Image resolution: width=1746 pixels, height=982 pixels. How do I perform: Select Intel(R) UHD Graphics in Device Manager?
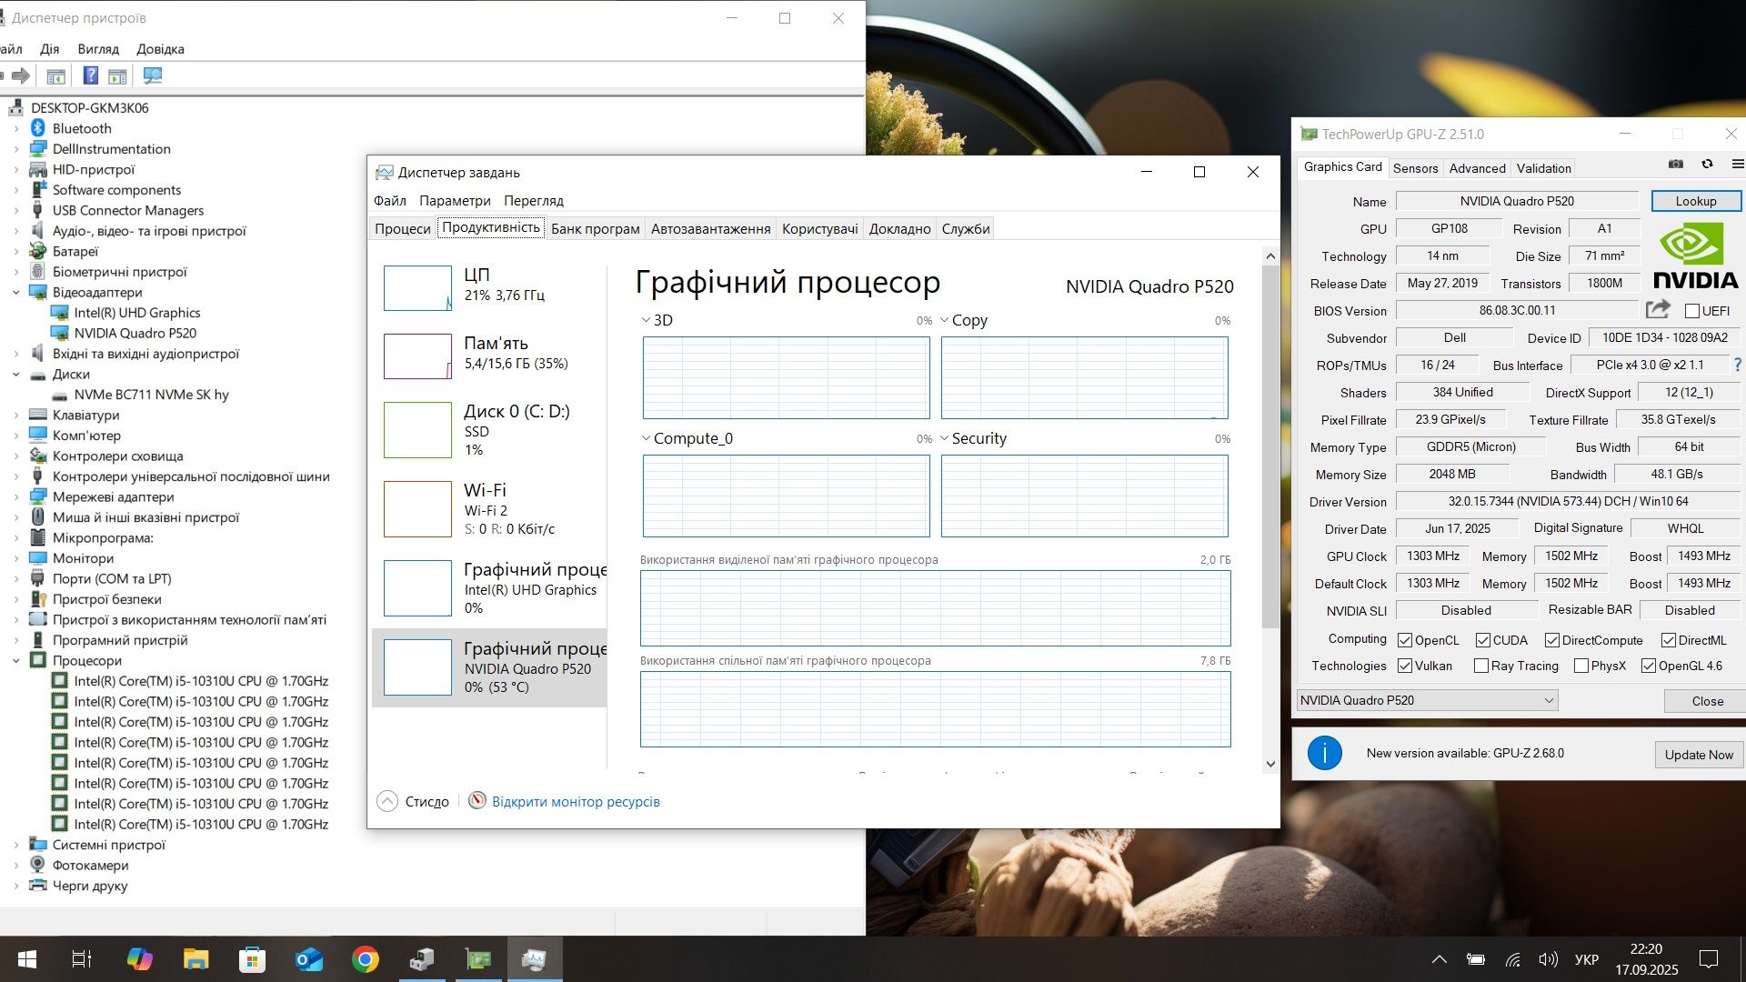coord(136,313)
